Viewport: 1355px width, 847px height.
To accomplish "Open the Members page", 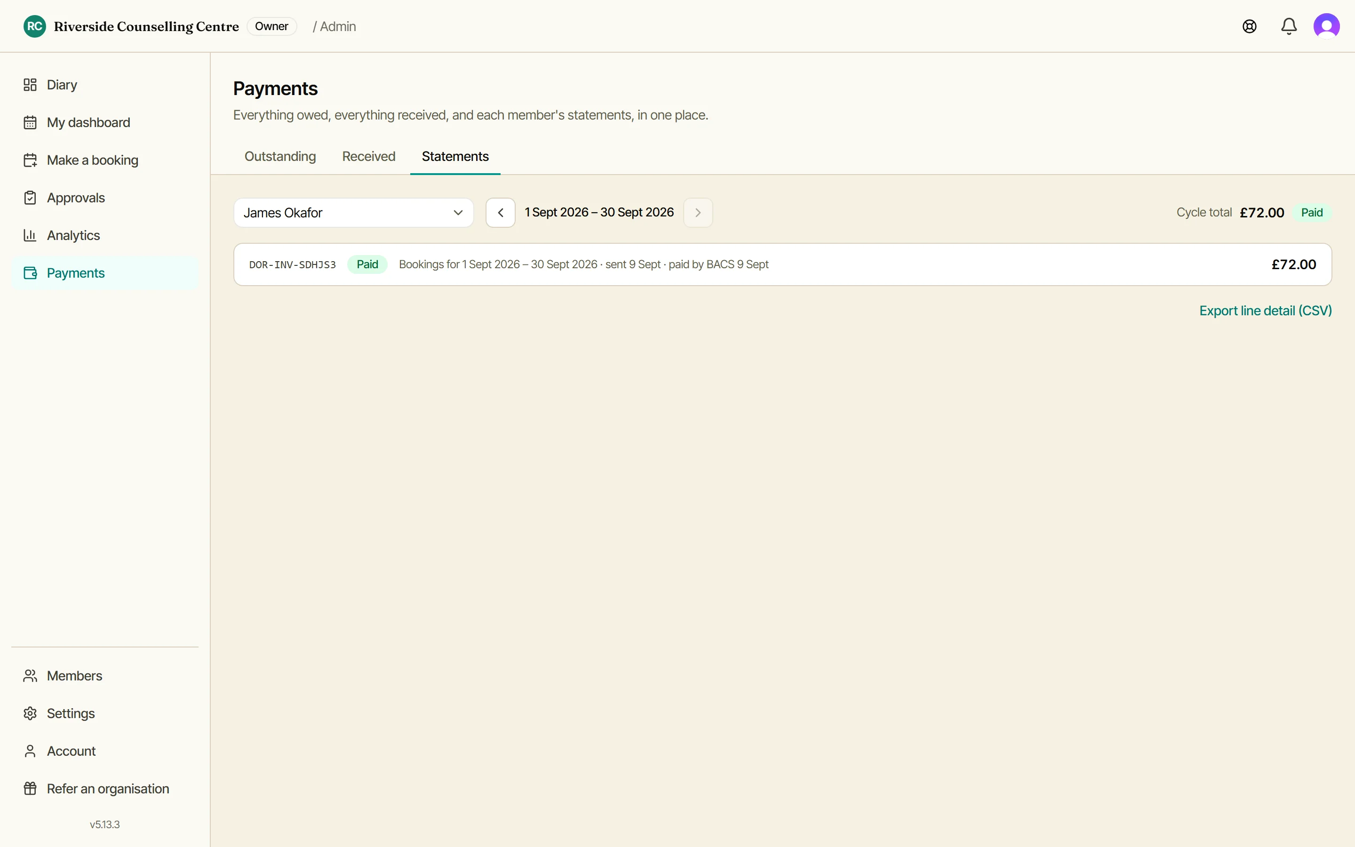I will (105, 676).
